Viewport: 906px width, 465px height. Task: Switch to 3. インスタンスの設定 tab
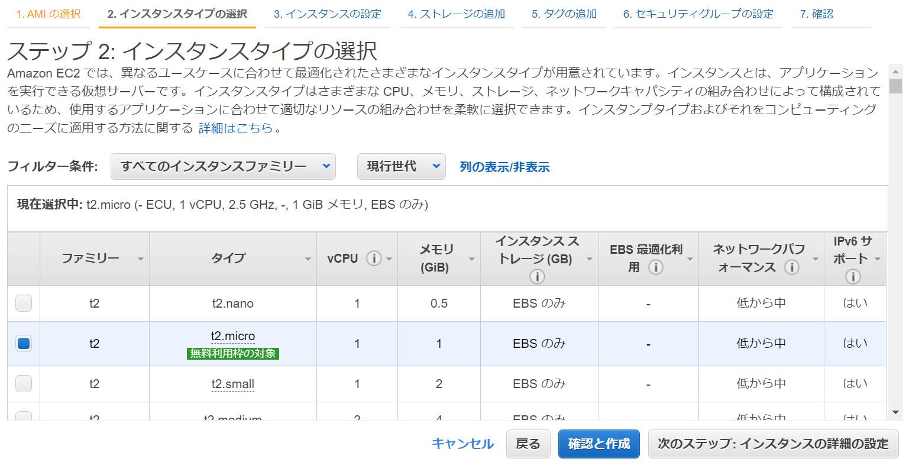pyautogui.click(x=328, y=14)
